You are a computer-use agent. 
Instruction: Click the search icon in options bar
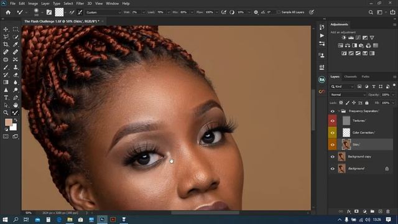click(x=371, y=12)
